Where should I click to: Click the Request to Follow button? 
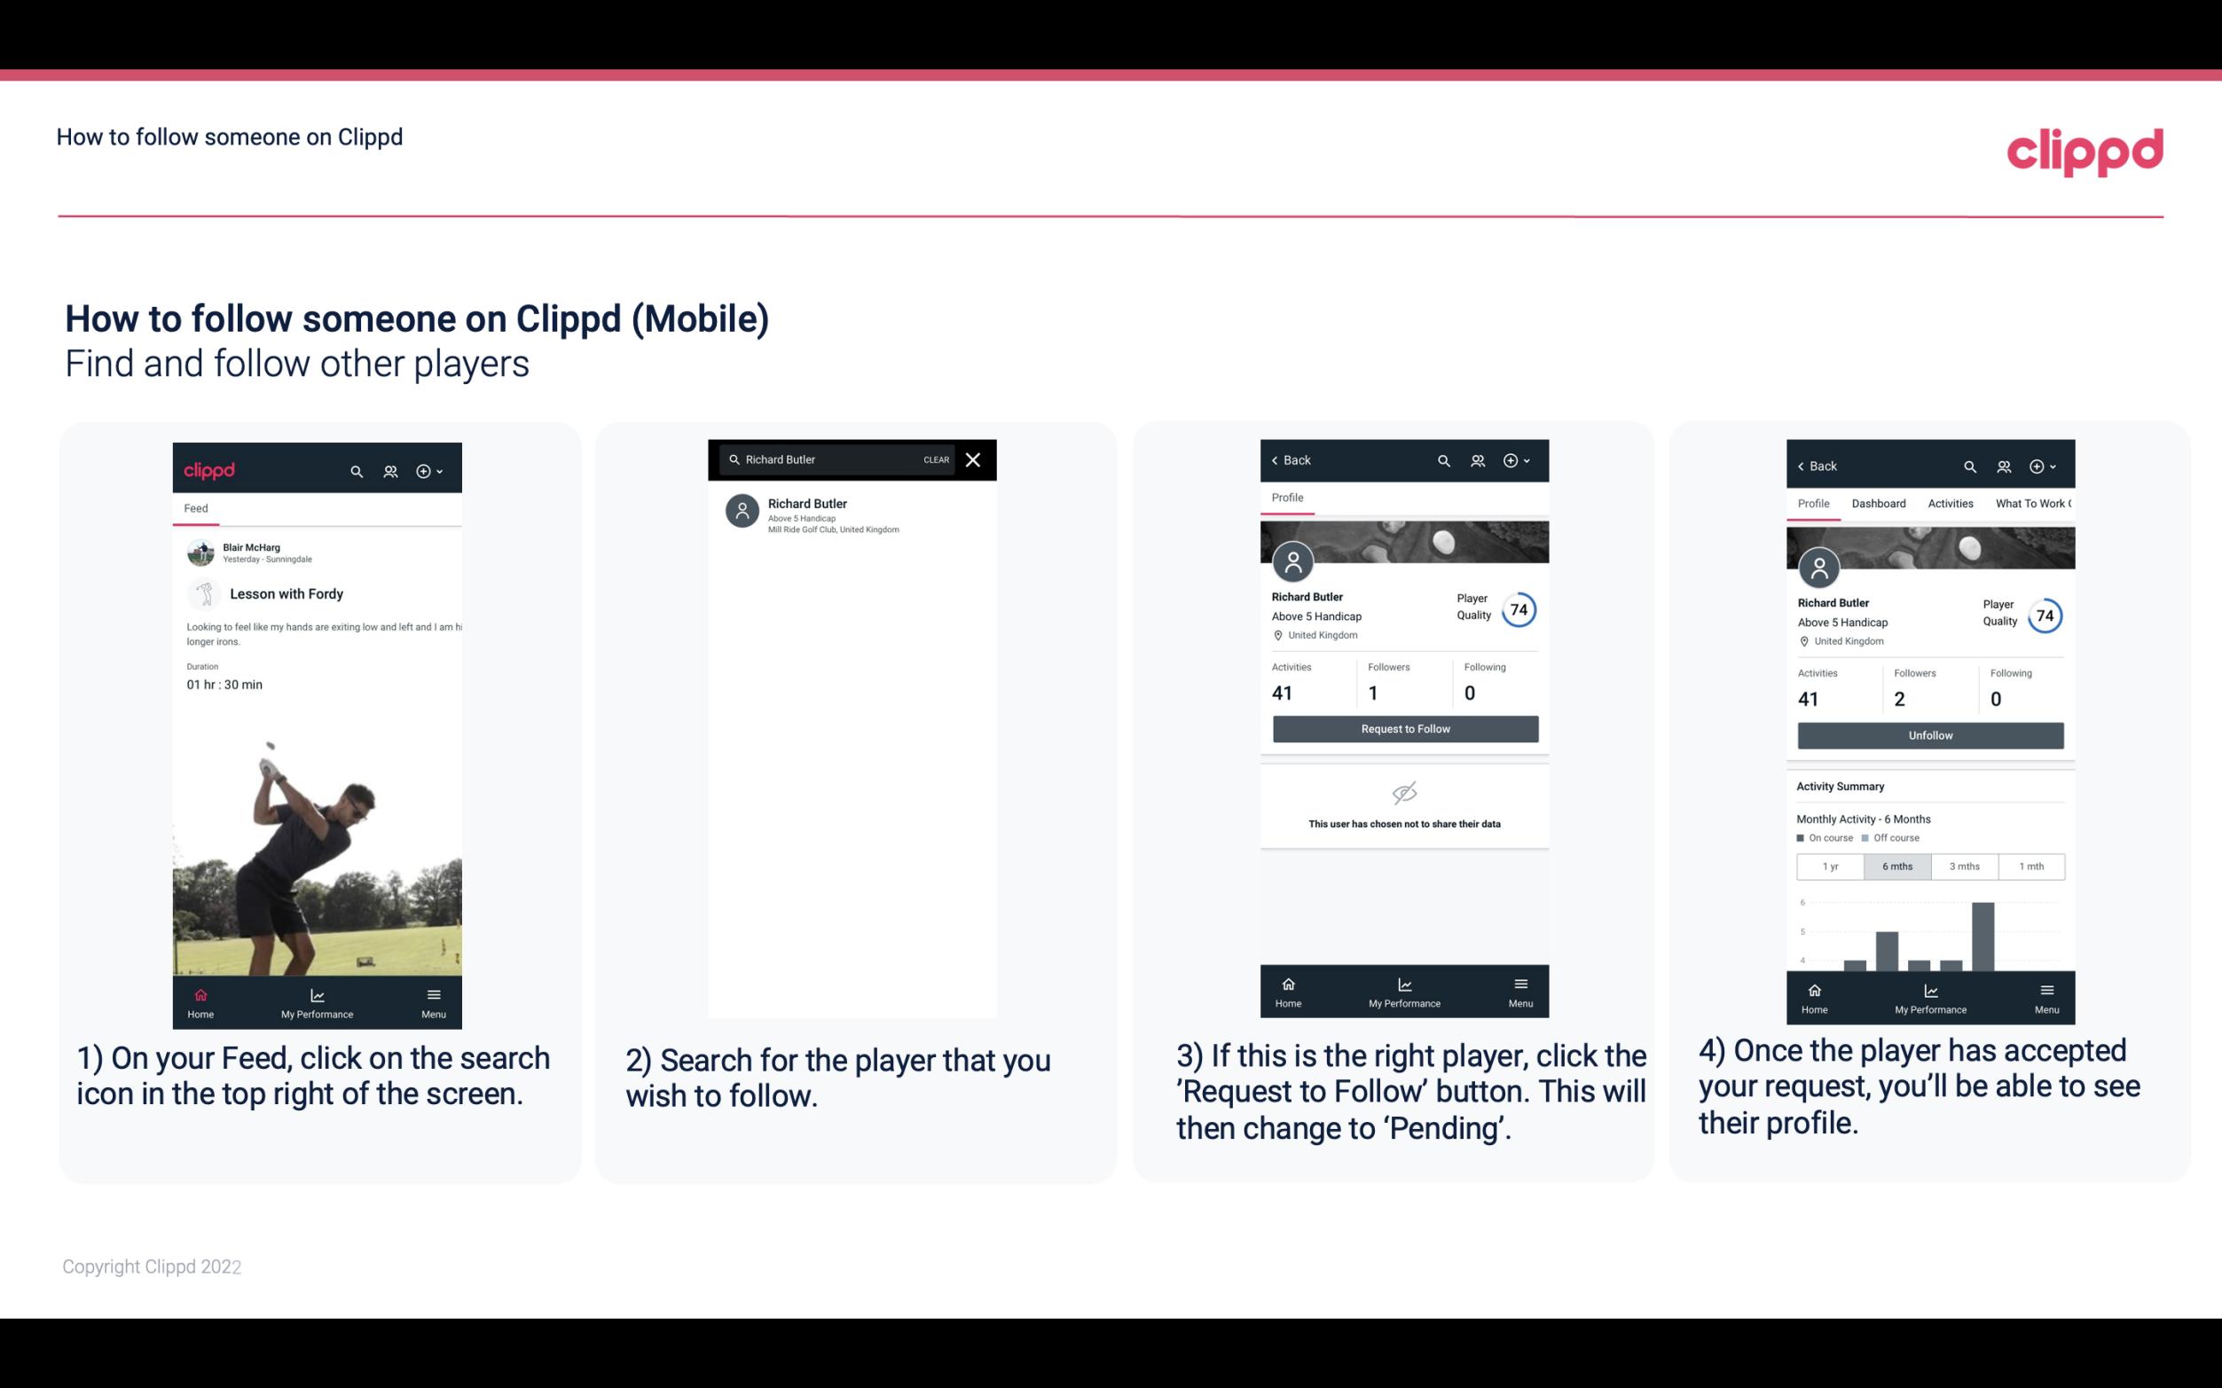(1403, 729)
